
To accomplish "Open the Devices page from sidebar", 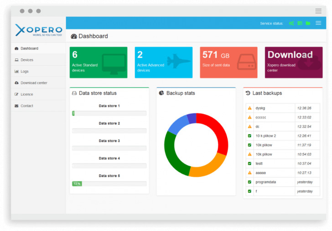I will (26, 60).
